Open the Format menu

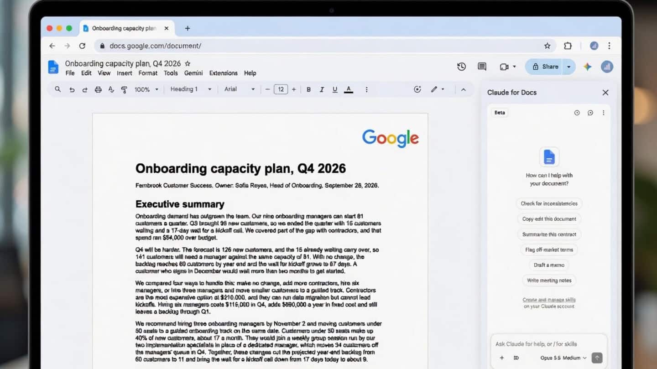(x=148, y=73)
